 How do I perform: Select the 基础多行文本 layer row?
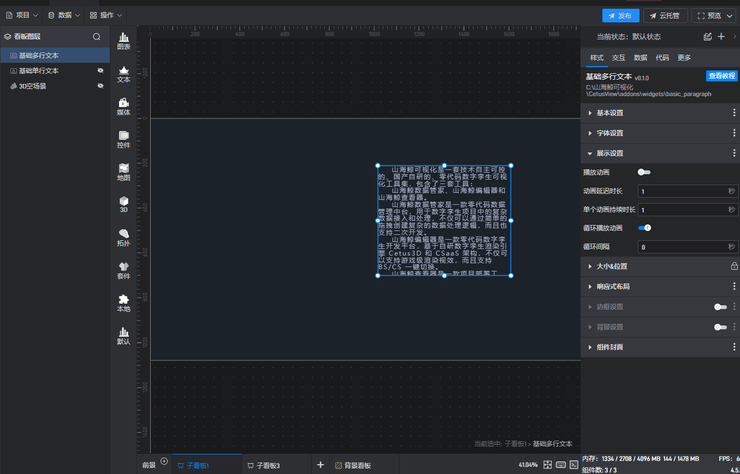pyautogui.click(x=55, y=55)
